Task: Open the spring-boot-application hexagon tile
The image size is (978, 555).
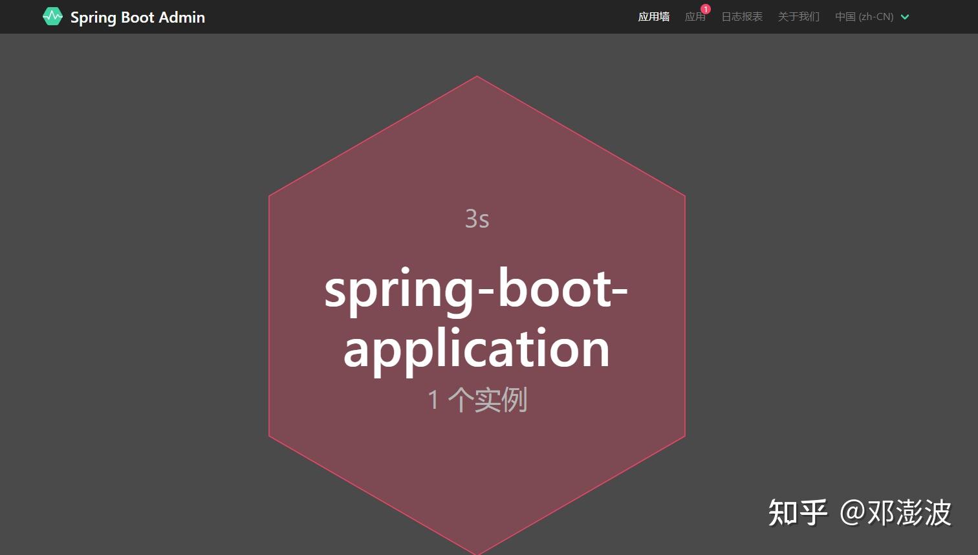Action: pos(477,315)
